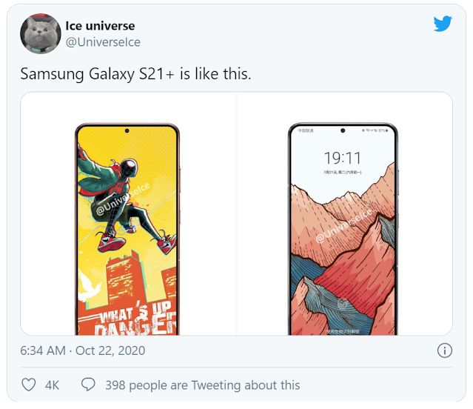Image resolution: width=473 pixels, height=409 pixels.
Task: Open the Spider-Man wallpaper phone image
Action: 127,229
